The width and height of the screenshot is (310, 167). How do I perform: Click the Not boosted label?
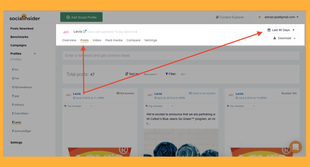(125, 94)
